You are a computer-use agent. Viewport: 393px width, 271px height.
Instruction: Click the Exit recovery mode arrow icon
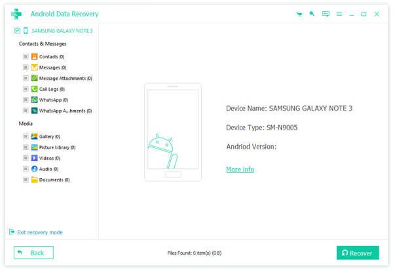[x=12, y=232]
